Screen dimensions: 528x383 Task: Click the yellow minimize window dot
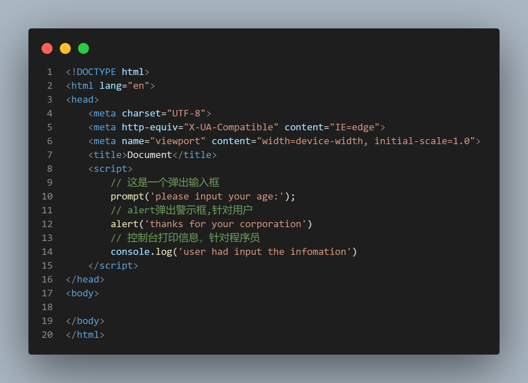coord(65,48)
